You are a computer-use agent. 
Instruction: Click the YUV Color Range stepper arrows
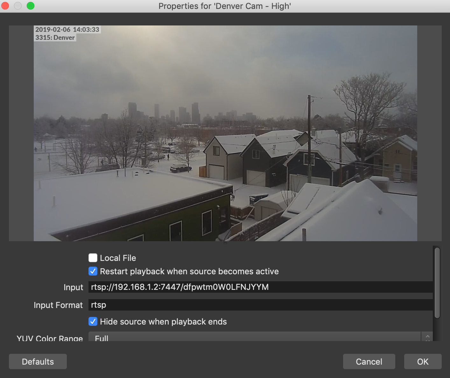pos(427,337)
